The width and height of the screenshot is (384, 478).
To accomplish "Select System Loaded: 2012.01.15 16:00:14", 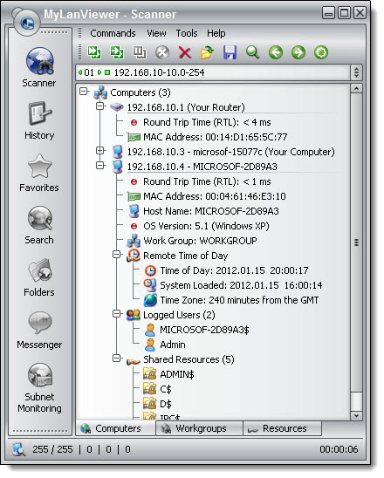I will pos(241,285).
